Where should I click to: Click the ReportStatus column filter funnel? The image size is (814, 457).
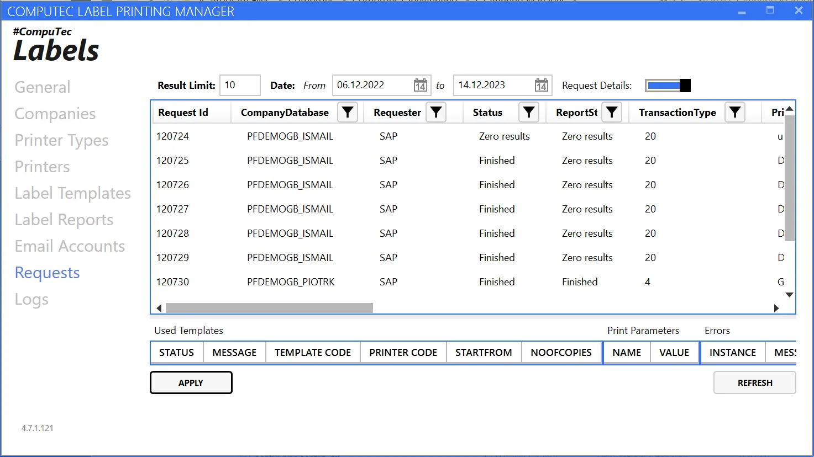pos(612,113)
